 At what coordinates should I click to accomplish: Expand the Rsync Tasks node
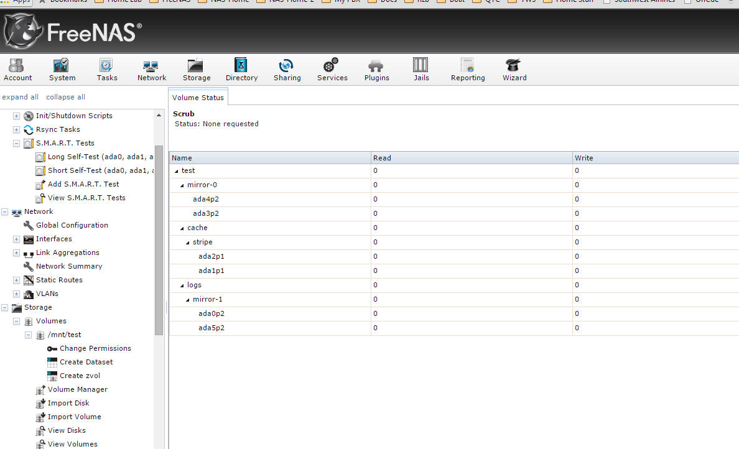click(x=17, y=129)
